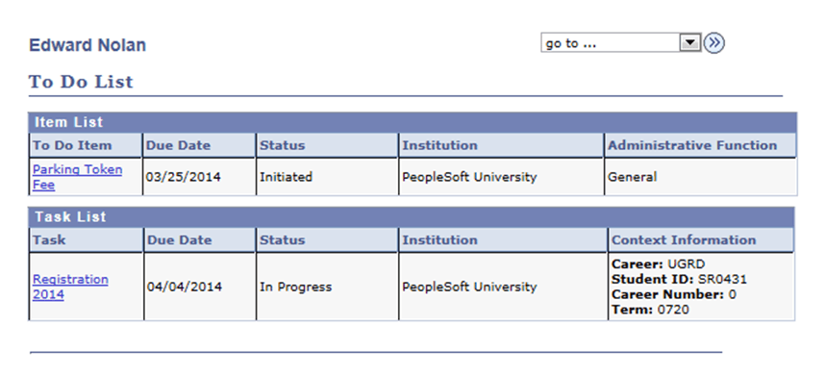Open the Registration 2014 task link
825x376 pixels.
[70, 287]
